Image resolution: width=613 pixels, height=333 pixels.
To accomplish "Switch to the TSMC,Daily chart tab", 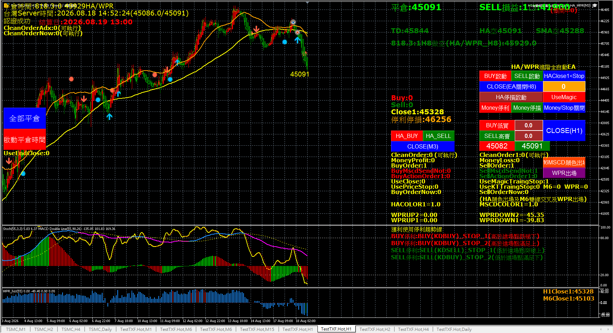I will [x=100, y=329].
